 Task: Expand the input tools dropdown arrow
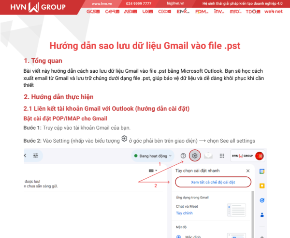156,171
